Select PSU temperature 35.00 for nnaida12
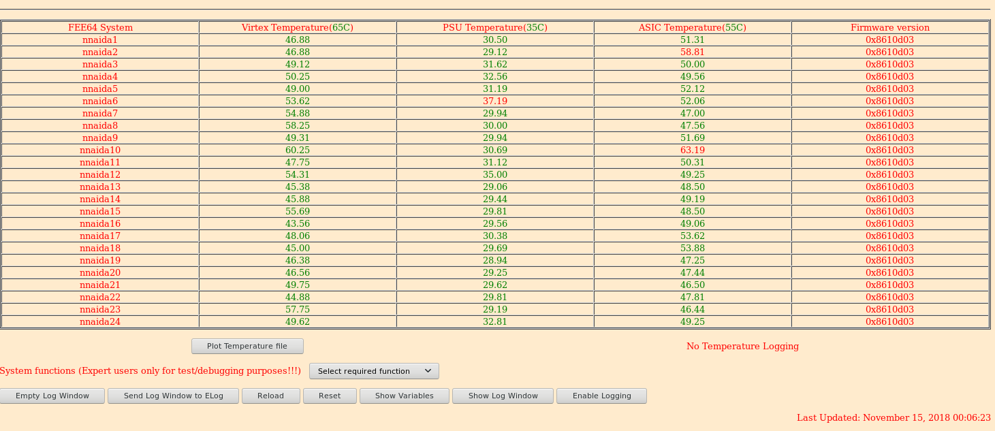The image size is (995, 431). (495, 175)
